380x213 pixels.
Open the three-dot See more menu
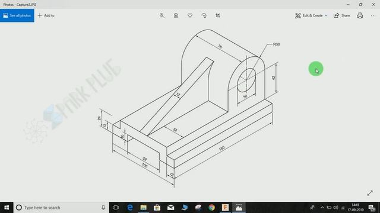pyautogui.click(x=373, y=15)
